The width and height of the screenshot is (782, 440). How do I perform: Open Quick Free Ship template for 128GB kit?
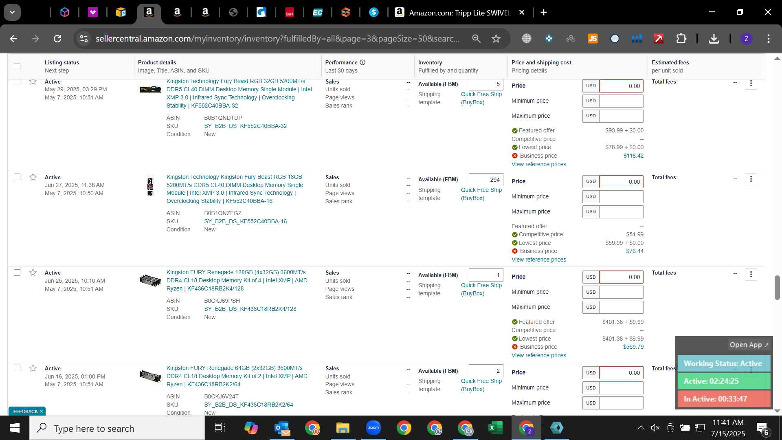(481, 289)
